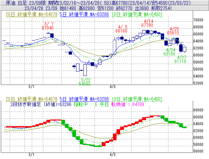Click the tall white candle below the 4/5 label
This screenshot has height=159, width=209.
click(115, 47)
